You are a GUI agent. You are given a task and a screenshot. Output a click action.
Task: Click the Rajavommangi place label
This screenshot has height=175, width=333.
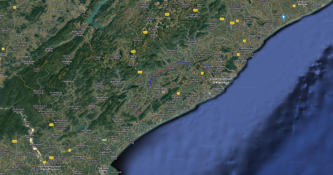101,98
